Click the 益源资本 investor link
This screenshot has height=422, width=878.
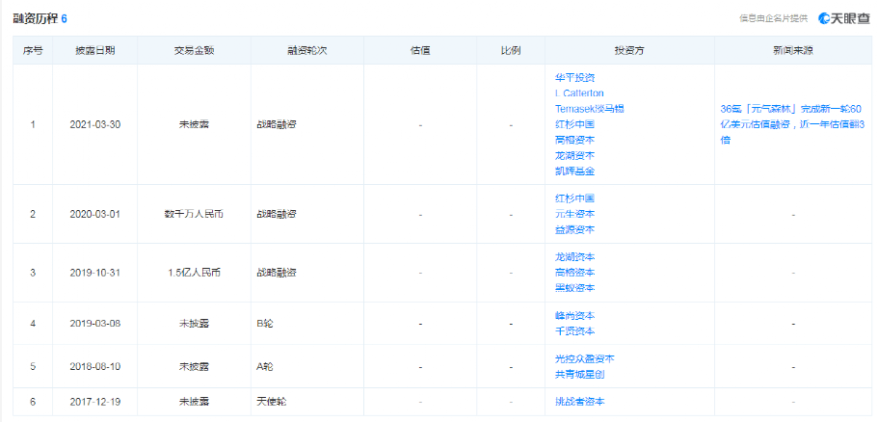(x=574, y=229)
